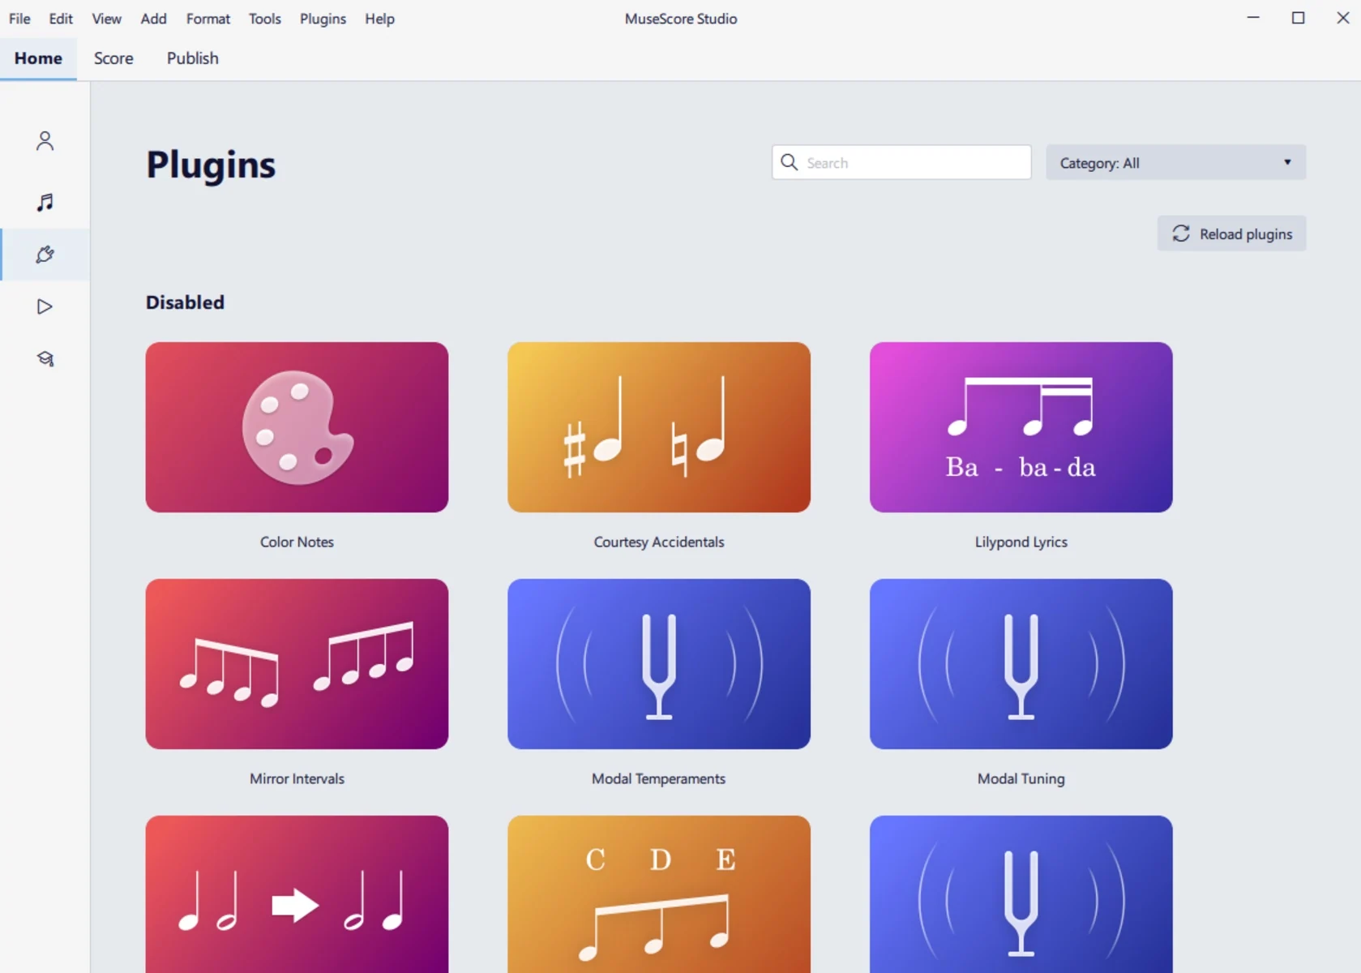Click the Lilypond Lyrics label text

point(1021,542)
